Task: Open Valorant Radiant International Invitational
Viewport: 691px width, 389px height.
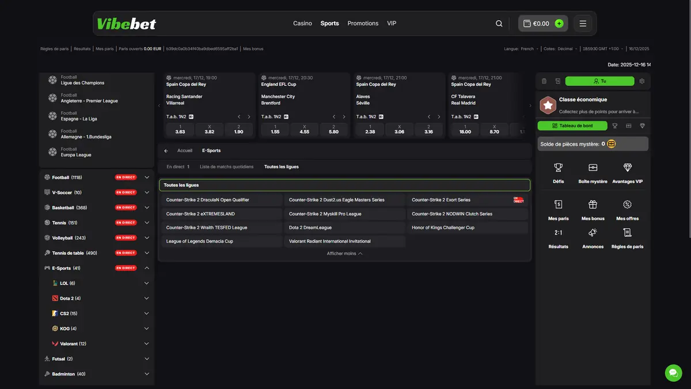Action: (344, 241)
